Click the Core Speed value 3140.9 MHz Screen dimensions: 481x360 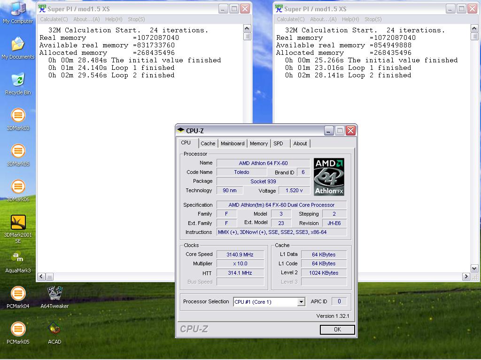[x=240, y=255]
